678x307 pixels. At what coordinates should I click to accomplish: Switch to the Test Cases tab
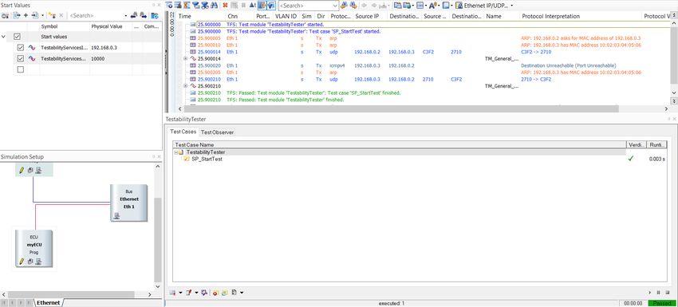[x=183, y=132]
